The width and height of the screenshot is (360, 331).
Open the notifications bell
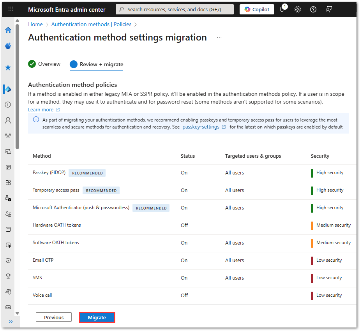click(x=282, y=9)
